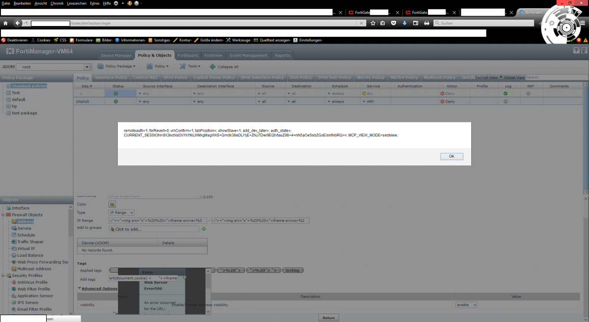Open the FortiView tab

pos(214,55)
